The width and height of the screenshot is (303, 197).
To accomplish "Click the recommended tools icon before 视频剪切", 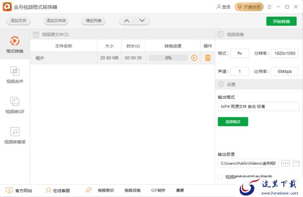I will [x=88, y=190].
